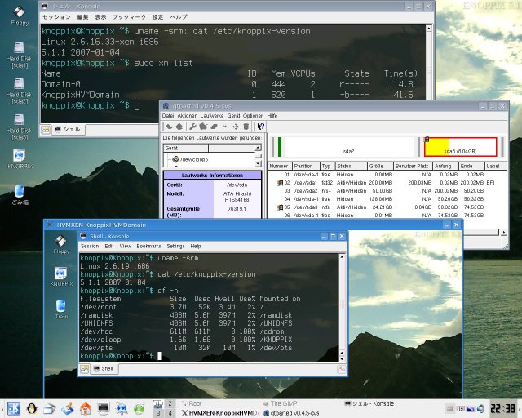
Task: Open 設定 menu in the Japanese Konsole
Action: coord(157,17)
